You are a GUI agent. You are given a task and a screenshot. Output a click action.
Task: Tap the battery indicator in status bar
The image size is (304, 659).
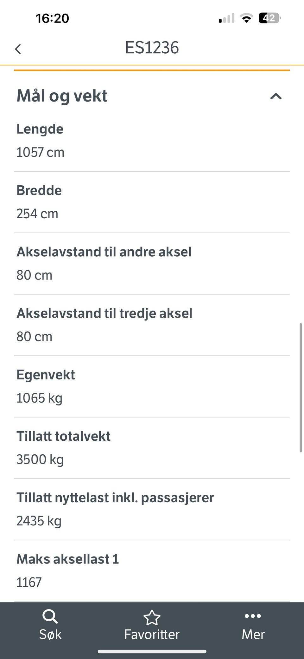point(269,18)
